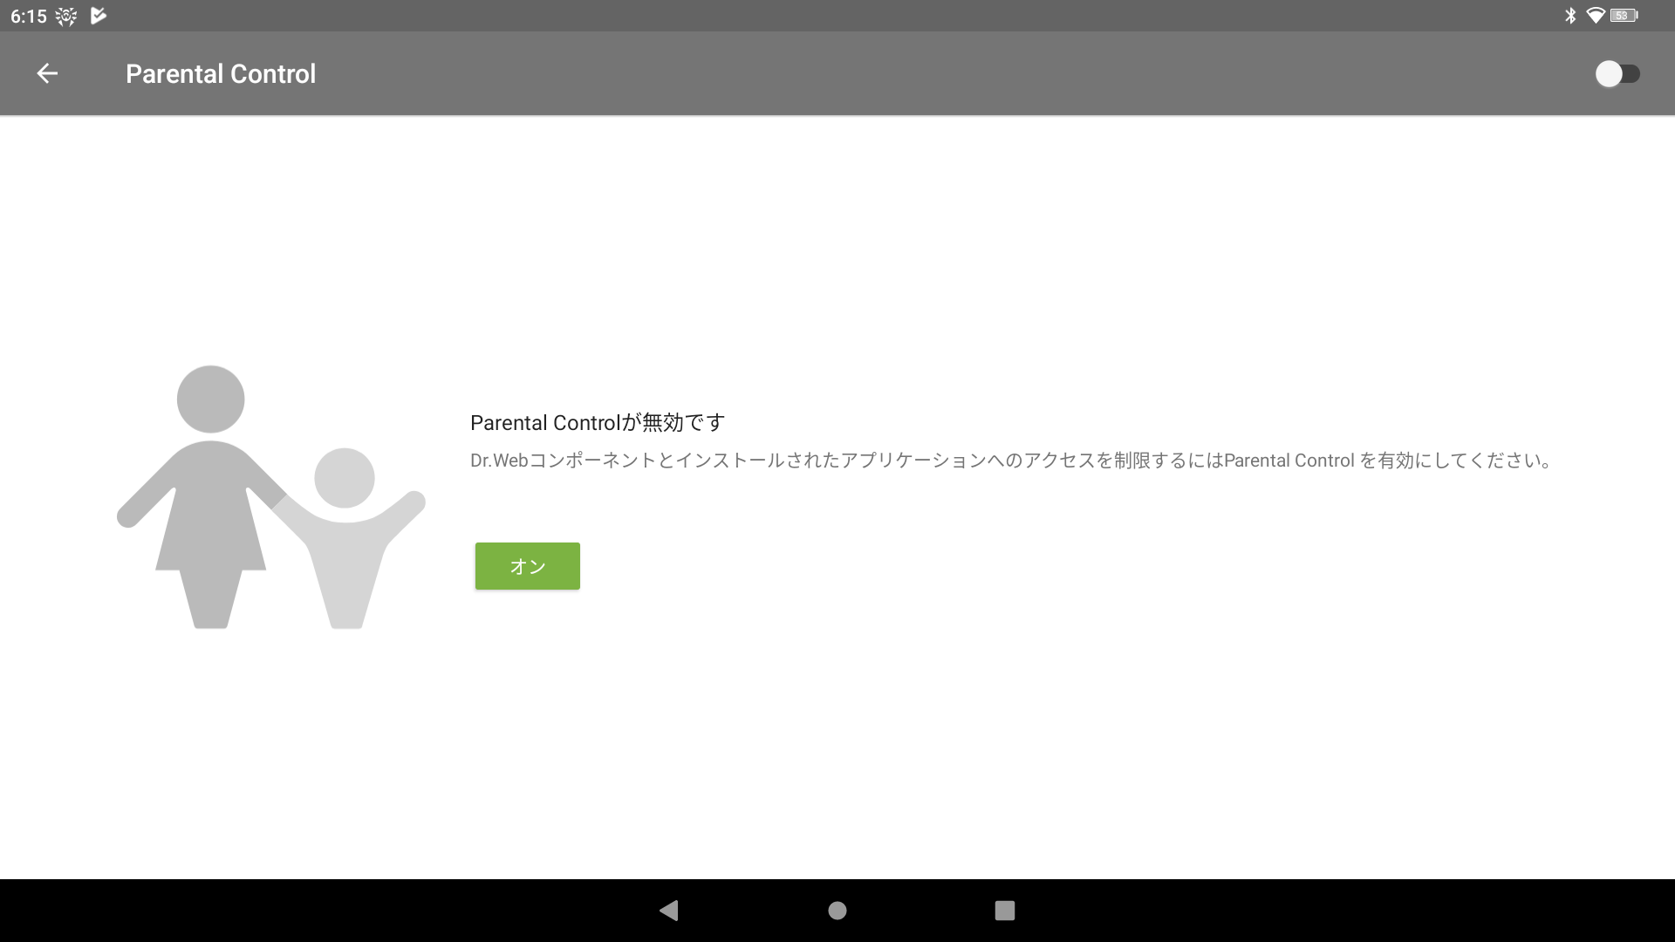Click the Dr.Web description text
The width and height of the screenshot is (1675, 942).
[1010, 461]
